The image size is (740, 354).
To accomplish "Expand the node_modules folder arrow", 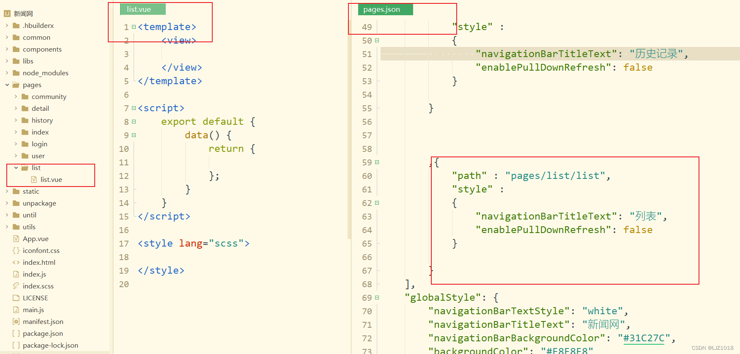I will 7,73.
